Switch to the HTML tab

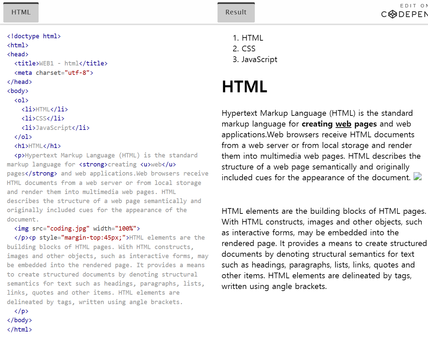click(21, 12)
